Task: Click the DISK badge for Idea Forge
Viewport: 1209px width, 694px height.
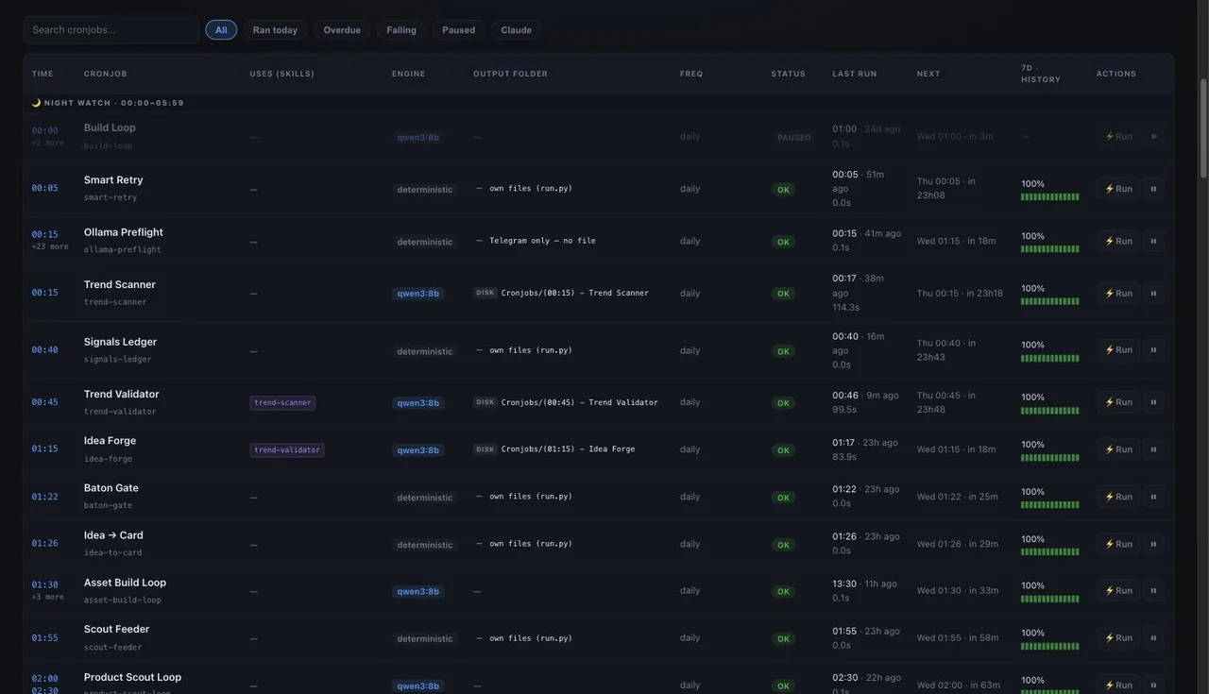Action: click(485, 449)
